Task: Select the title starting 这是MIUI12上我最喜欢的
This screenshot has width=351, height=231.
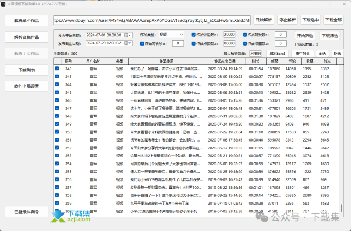Action: [166, 156]
